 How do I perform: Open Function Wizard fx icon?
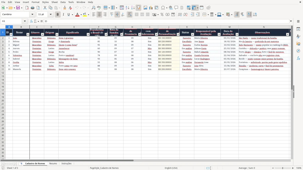31,21
